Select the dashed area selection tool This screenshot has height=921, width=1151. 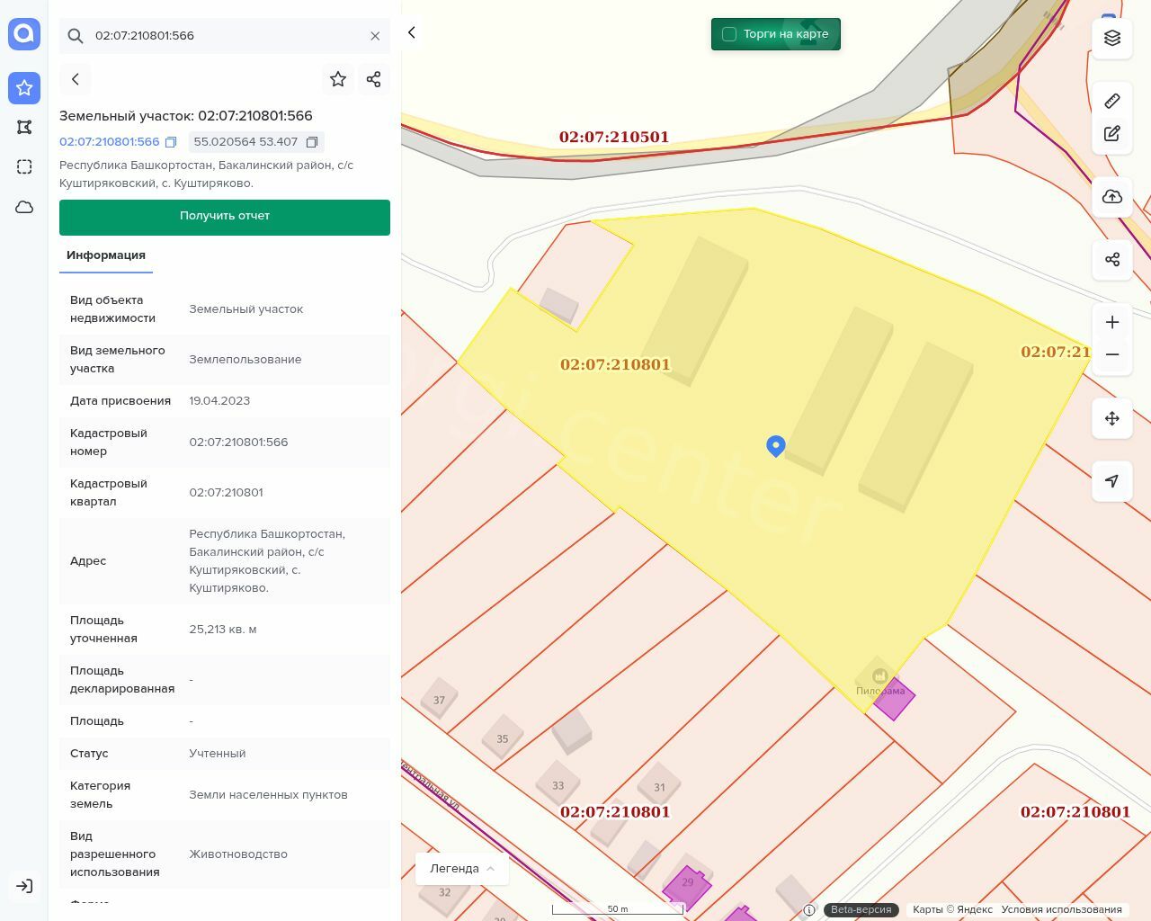click(x=24, y=166)
